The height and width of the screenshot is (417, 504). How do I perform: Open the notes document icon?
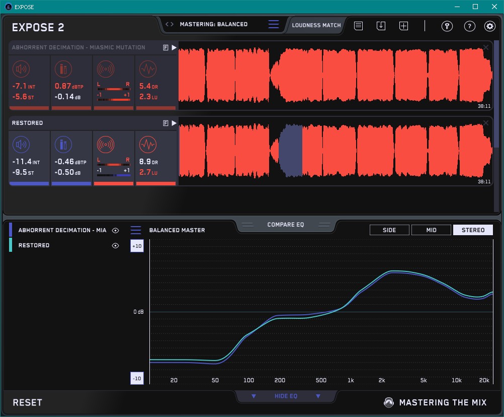pos(358,26)
